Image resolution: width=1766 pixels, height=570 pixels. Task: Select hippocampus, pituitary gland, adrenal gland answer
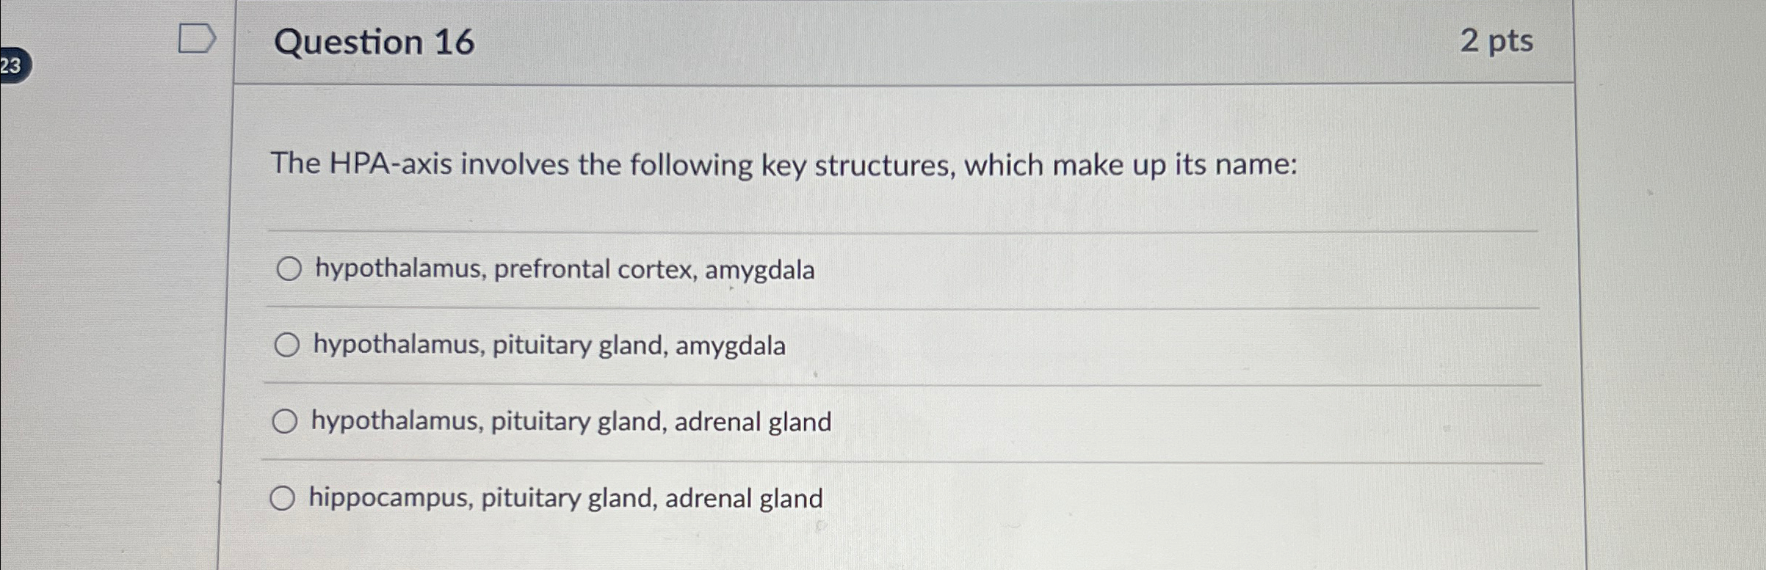pos(283,498)
